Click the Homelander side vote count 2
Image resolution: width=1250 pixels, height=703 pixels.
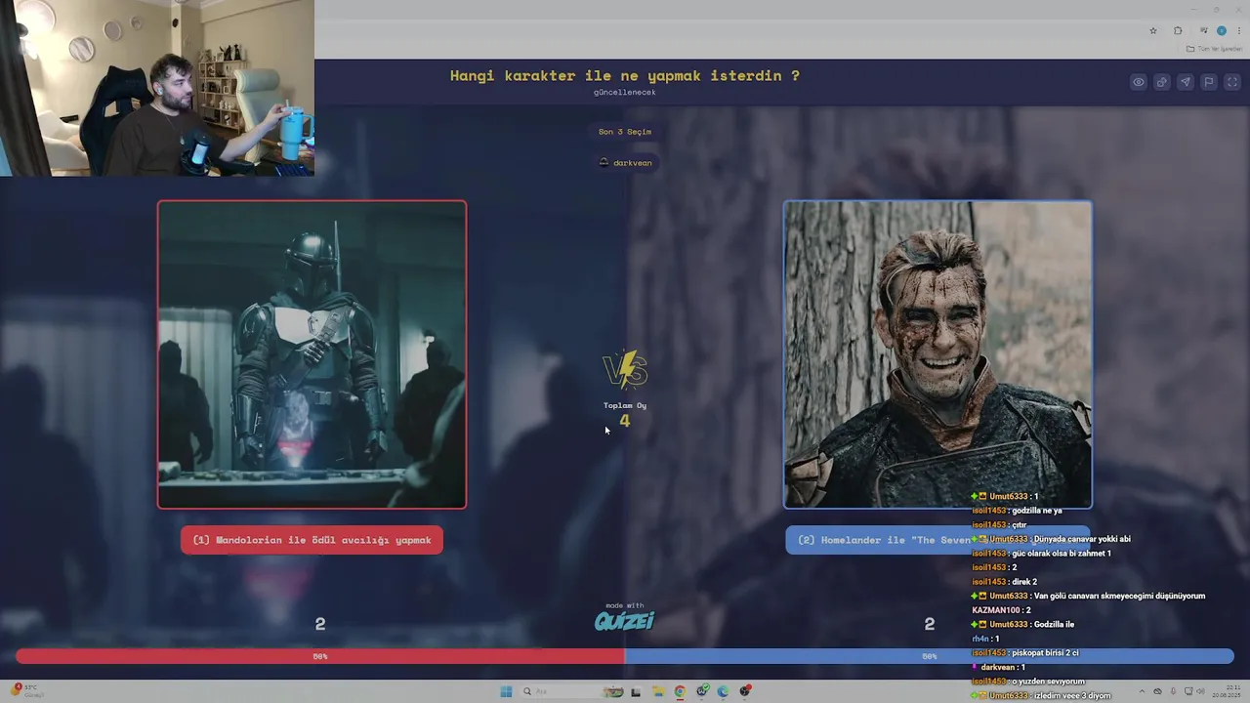click(x=929, y=624)
